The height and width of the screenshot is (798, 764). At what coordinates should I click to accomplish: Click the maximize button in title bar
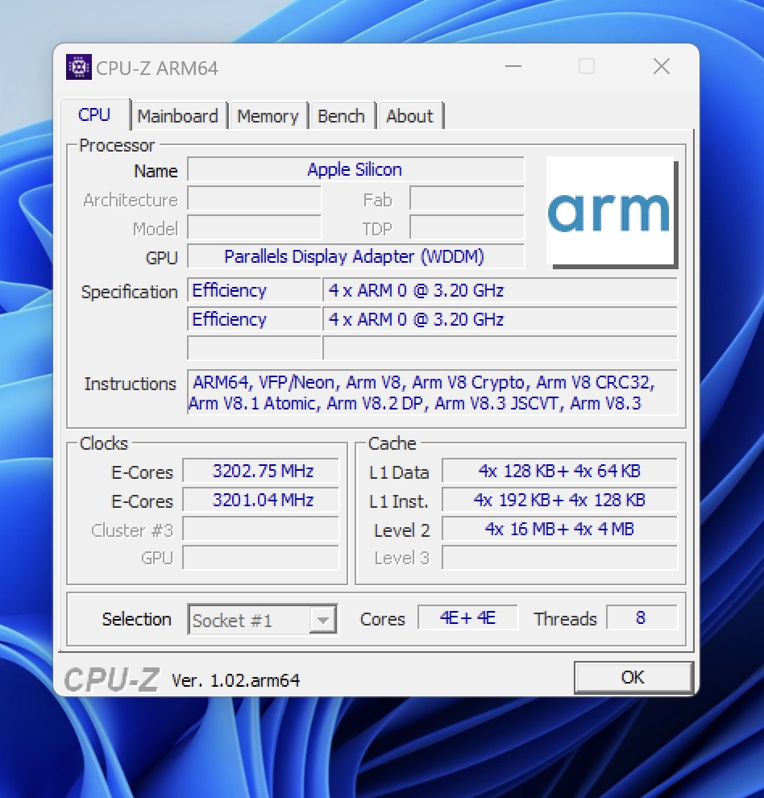[587, 66]
